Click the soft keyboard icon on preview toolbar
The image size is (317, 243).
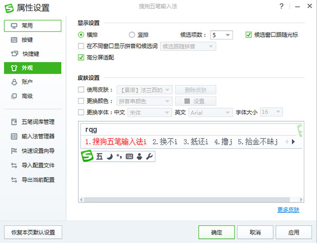point(129,156)
